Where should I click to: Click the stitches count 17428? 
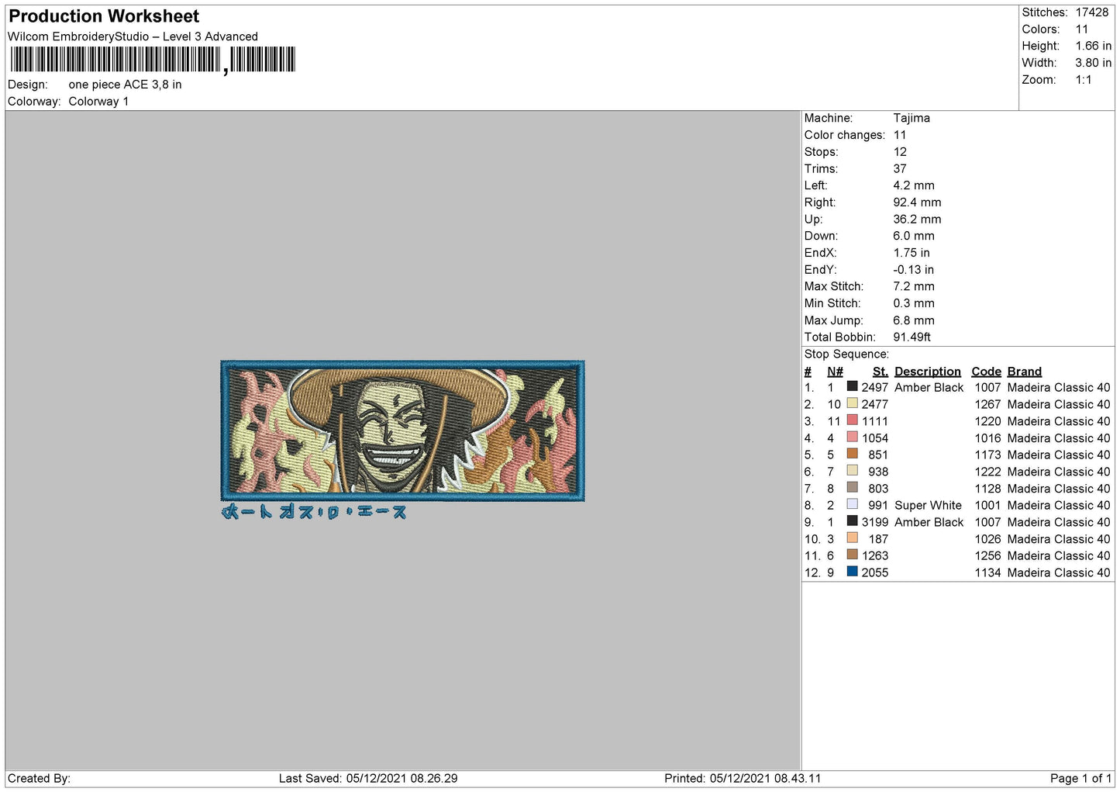point(1091,12)
